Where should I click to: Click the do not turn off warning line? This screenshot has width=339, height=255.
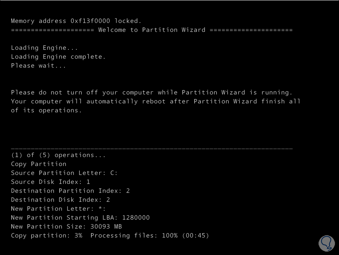(152, 92)
